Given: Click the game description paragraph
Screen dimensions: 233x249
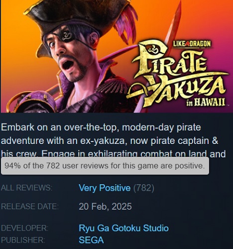Looking at the screenshot, I should (x=113, y=140).
